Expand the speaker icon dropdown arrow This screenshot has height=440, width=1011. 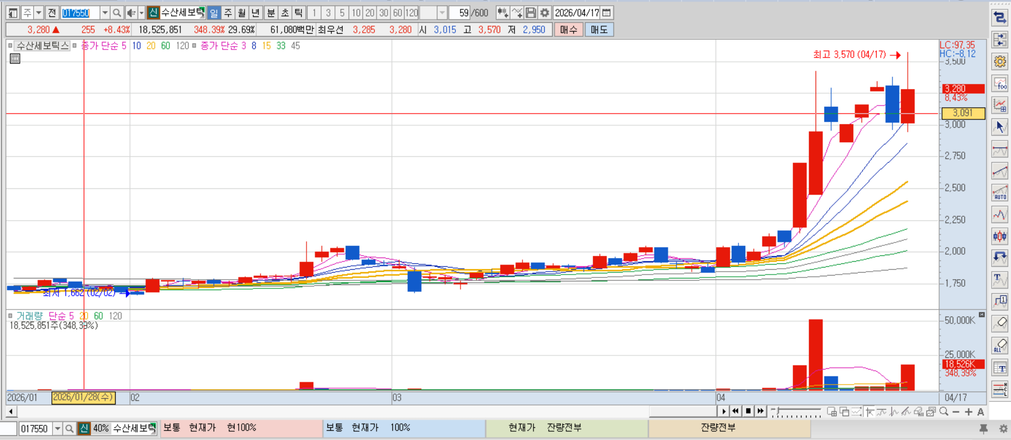141,13
